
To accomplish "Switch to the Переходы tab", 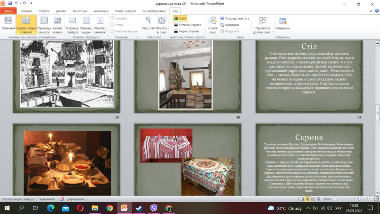I will [x=80, y=11].
